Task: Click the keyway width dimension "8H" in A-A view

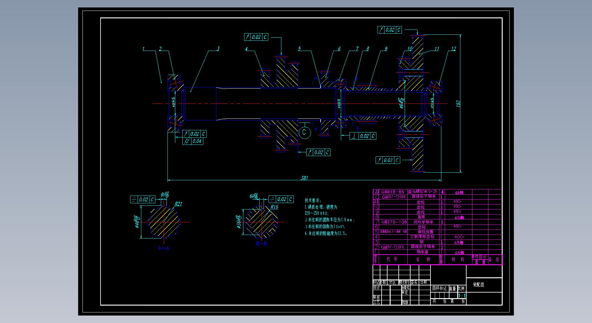Action: click(x=165, y=195)
